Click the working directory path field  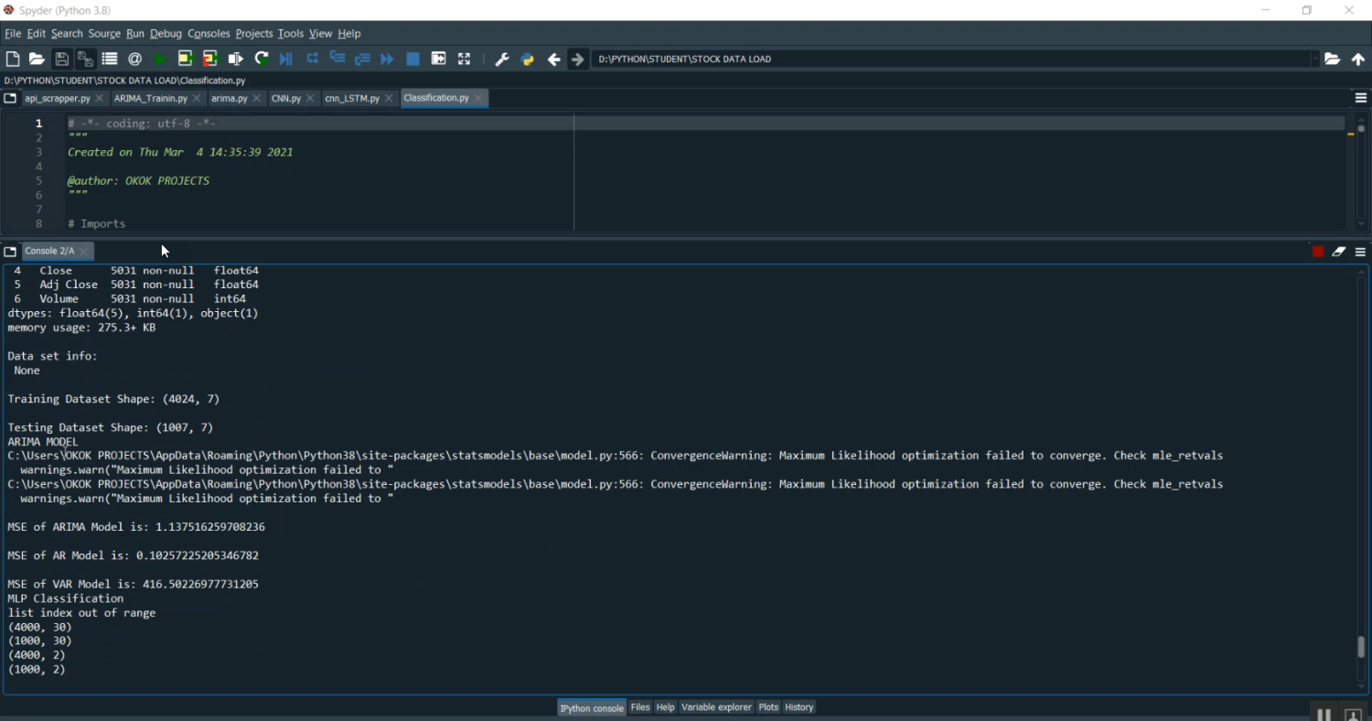coord(951,59)
